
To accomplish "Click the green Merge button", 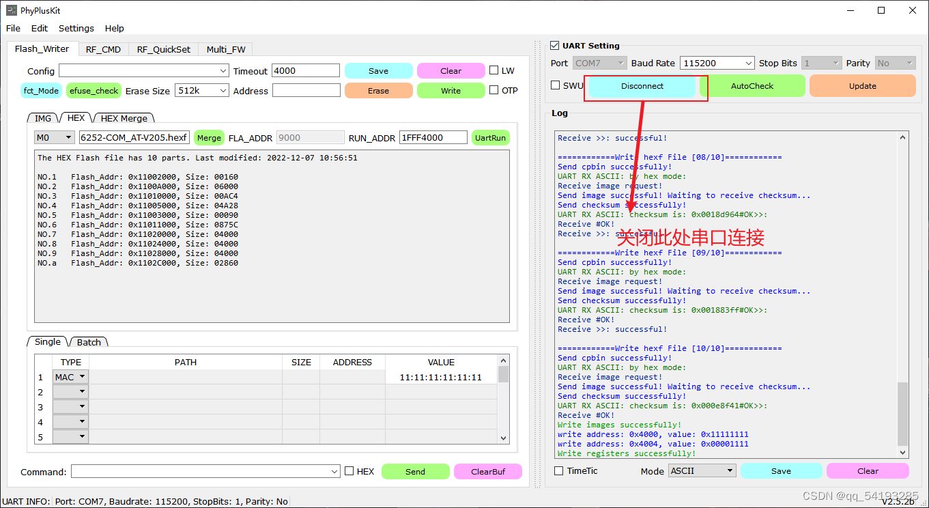I will [210, 138].
